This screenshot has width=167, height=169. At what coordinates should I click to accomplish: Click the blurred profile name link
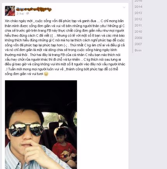tap(34, 9)
